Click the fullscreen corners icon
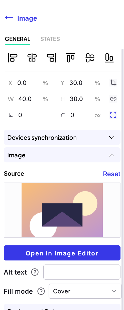The height and width of the screenshot is (310, 124). [113, 115]
